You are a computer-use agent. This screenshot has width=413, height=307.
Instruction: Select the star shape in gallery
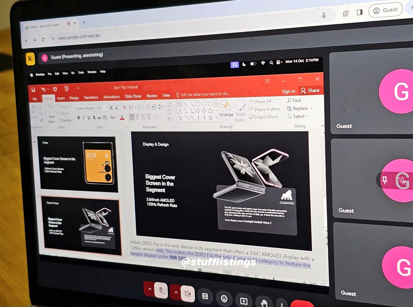pyautogui.click(x=211, y=118)
